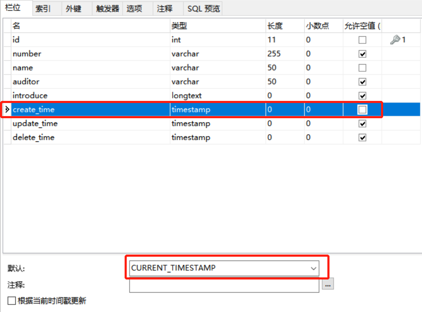Uncheck allow-null for delete_time row
This screenshot has width=422, height=312.
(x=362, y=138)
